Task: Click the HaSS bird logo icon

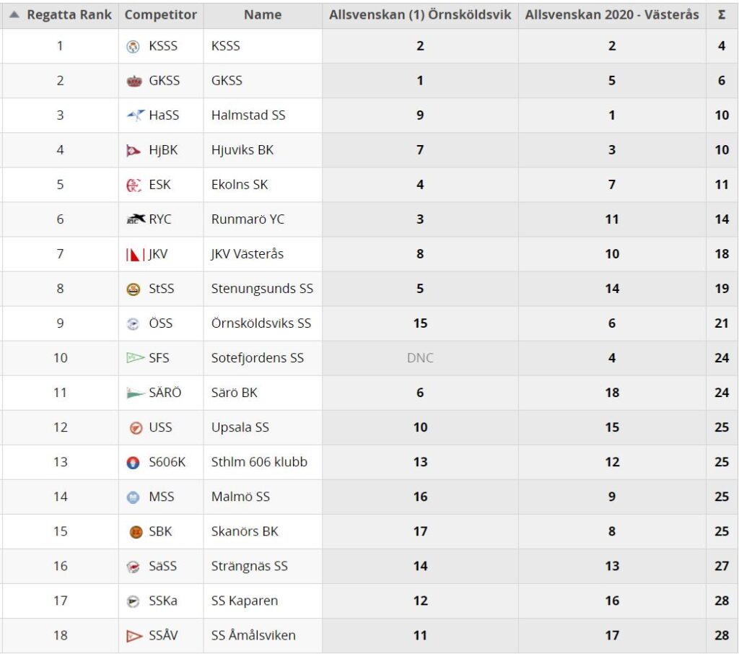Action: point(136,115)
